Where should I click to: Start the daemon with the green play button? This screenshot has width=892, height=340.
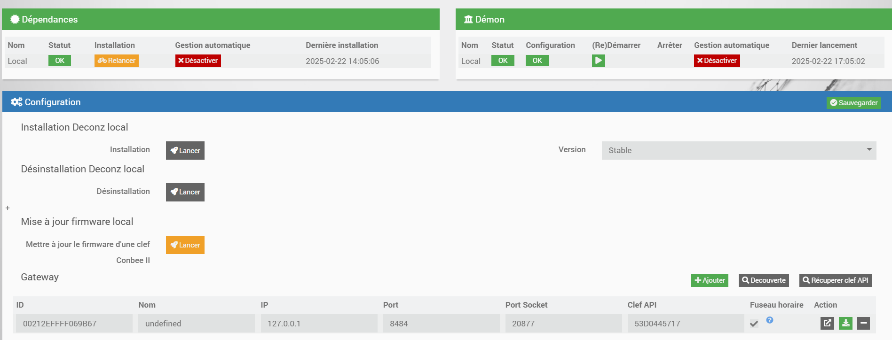tap(598, 61)
